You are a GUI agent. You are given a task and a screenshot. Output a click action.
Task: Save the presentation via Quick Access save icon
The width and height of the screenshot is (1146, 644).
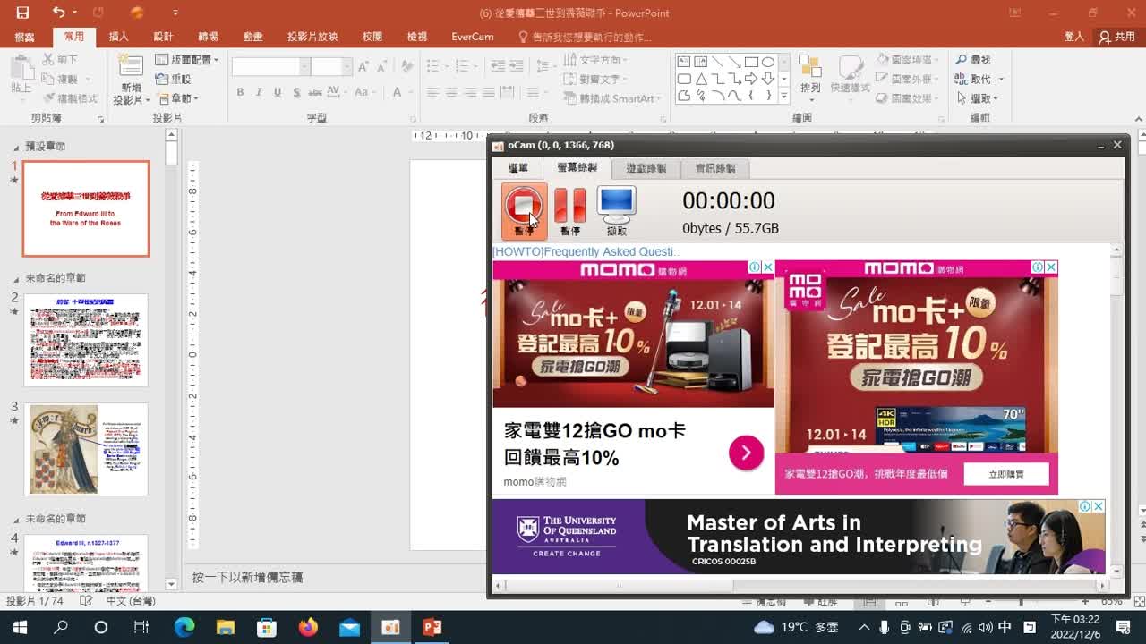click(x=22, y=13)
